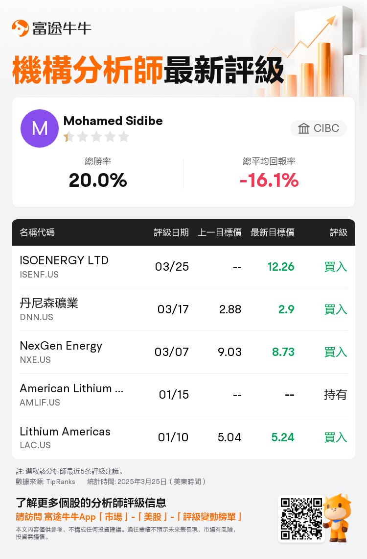Viewport: 367px width, 559px height.
Task: Click the analyst star rating icons
Action: click(96, 137)
